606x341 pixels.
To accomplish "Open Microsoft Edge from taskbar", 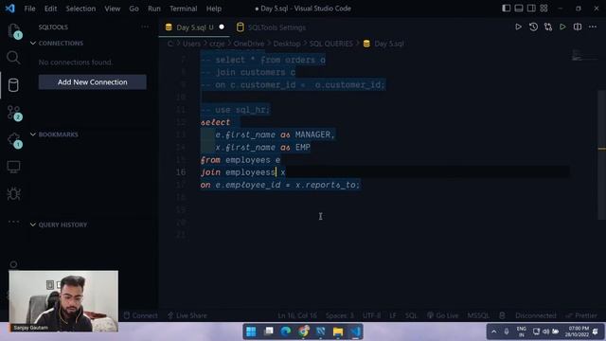I will [x=286, y=332].
